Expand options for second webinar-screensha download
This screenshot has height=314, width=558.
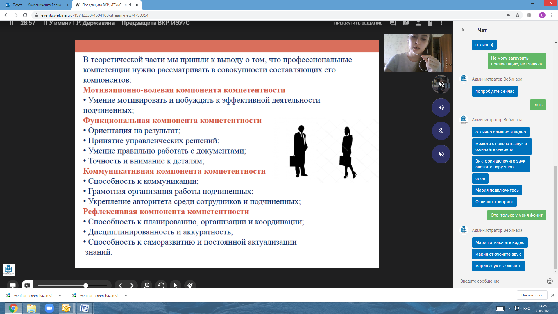(126, 295)
